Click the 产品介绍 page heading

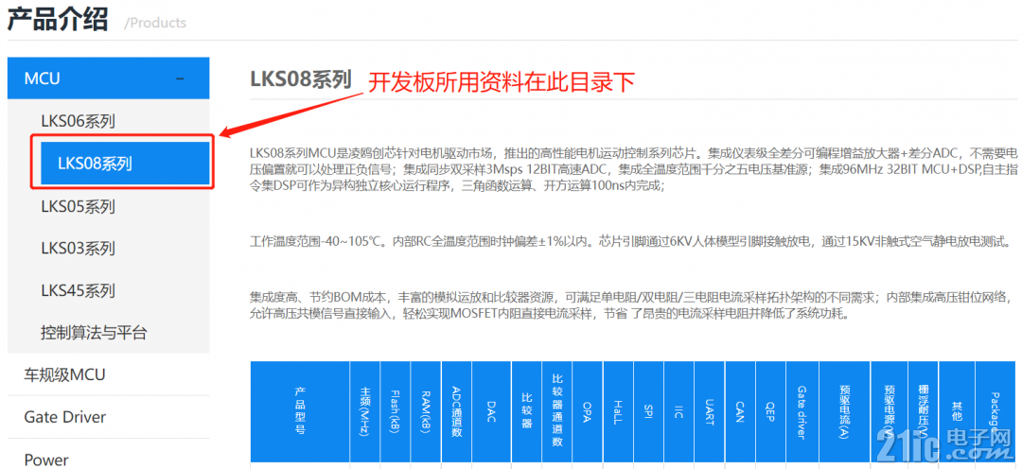(58, 19)
